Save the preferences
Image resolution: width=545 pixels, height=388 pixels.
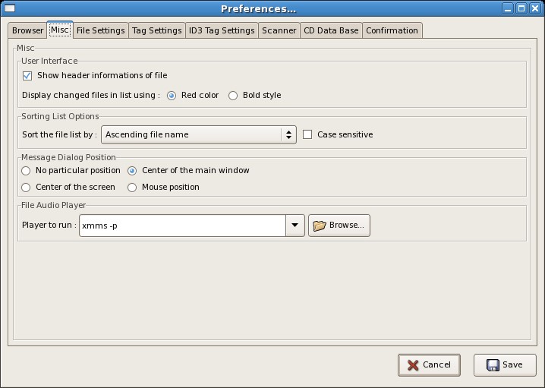click(505, 365)
